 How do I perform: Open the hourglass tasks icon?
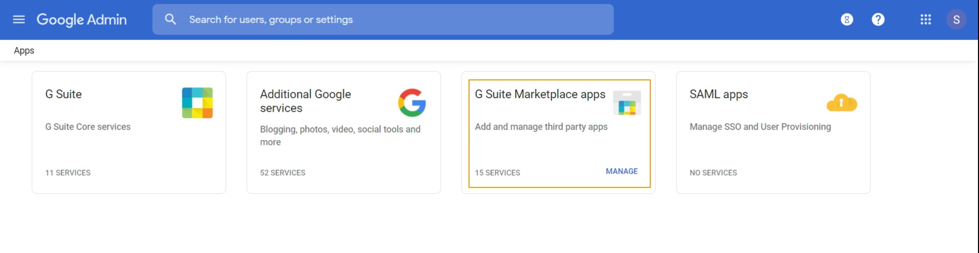pos(847,19)
